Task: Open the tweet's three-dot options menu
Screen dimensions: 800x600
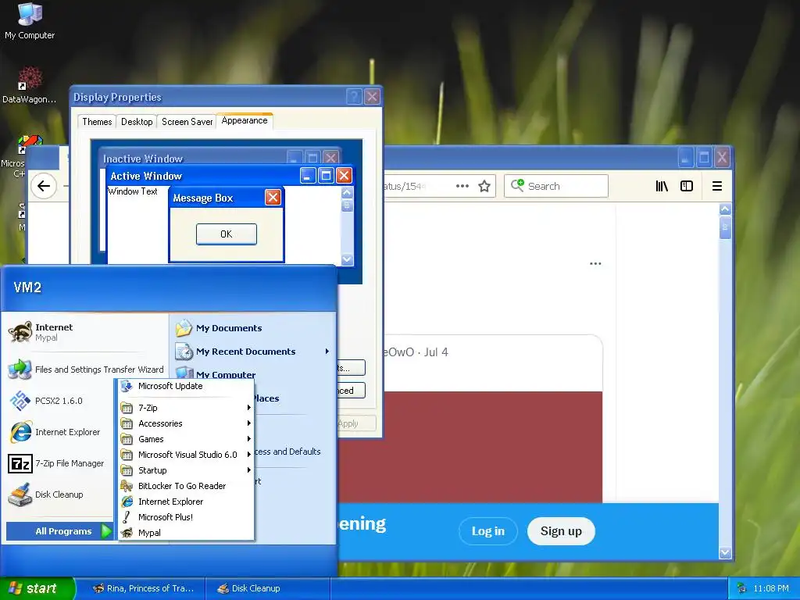Action: [595, 264]
